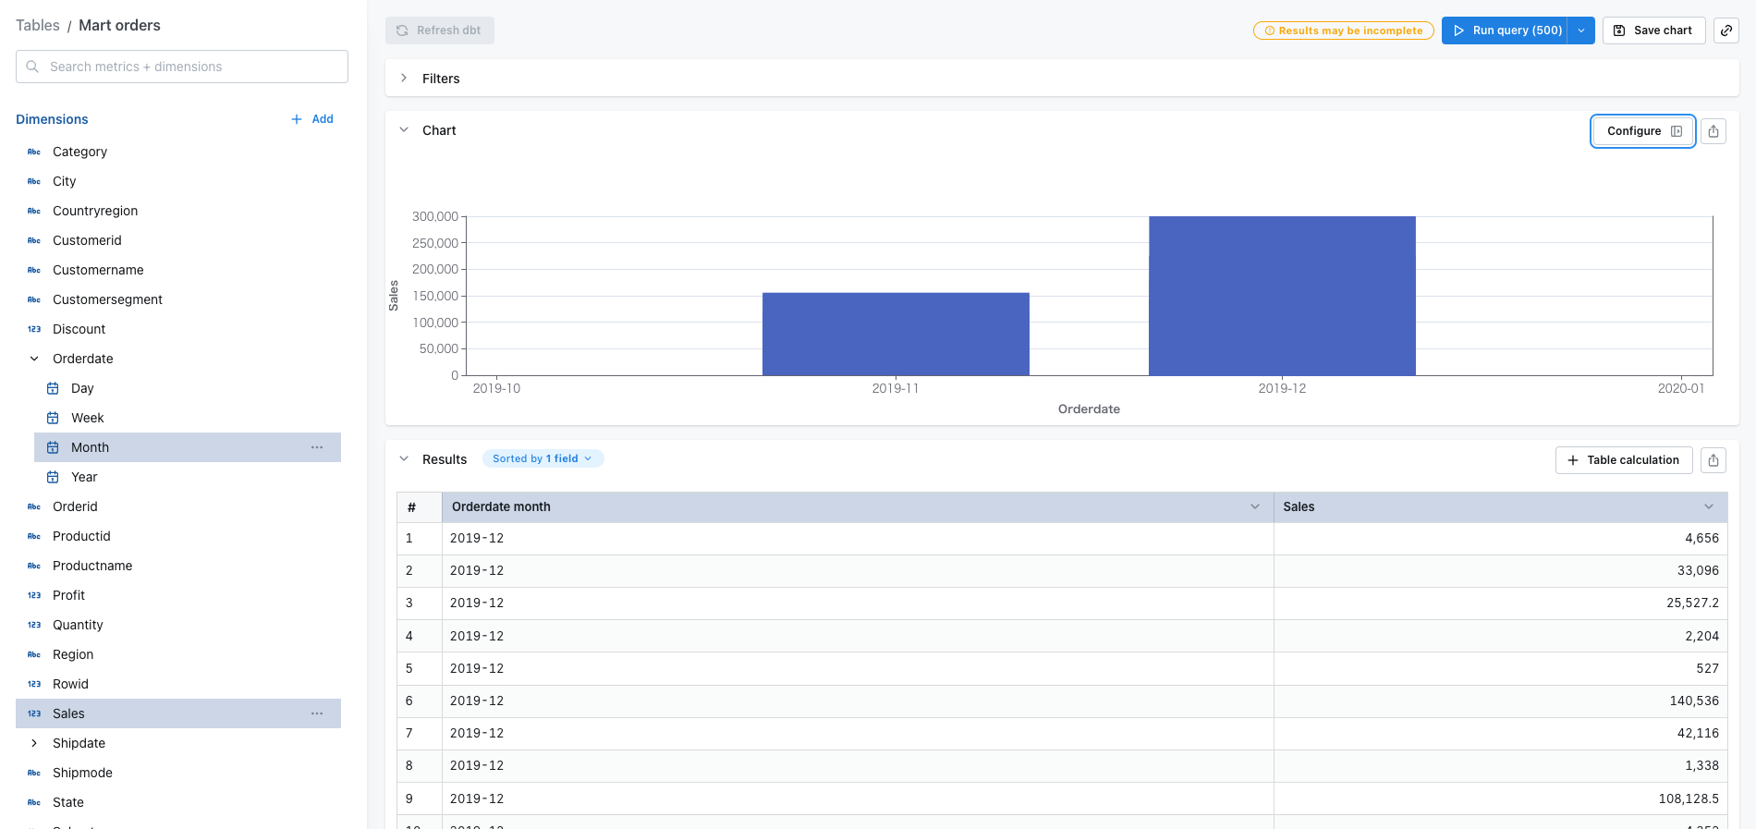Click the Search metrics + dimensions field
The image size is (1756, 829).
[182, 67]
